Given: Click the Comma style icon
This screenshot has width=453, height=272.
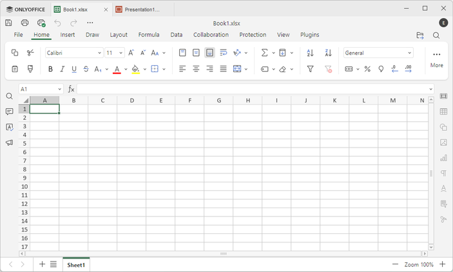Looking at the screenshot, I should [x=381, y=69].
